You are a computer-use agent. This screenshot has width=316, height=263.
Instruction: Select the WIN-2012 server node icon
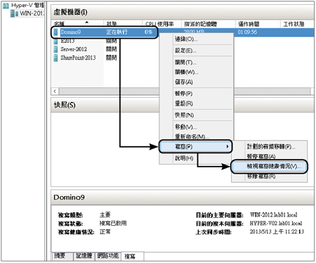click(x=14, y=13)
